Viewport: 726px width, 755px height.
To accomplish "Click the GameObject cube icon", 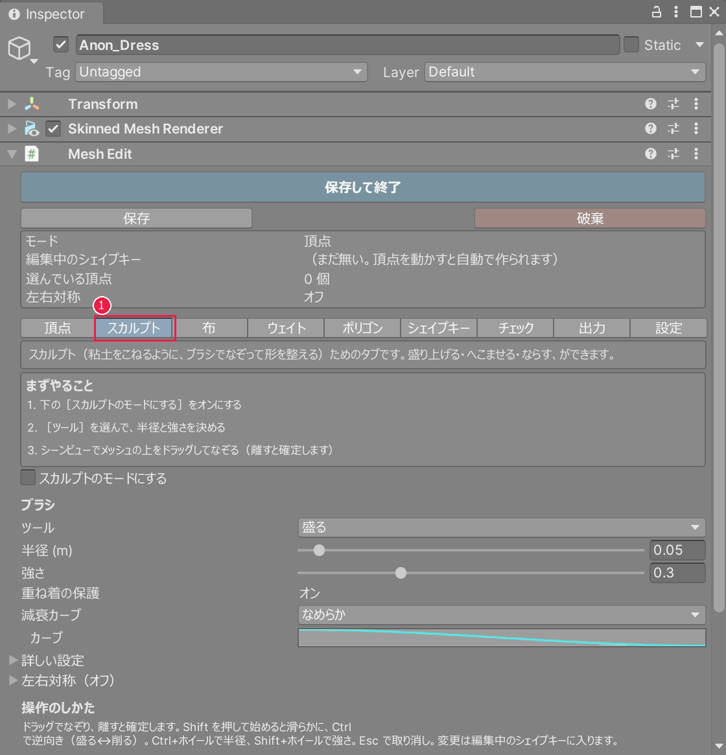I will point(19,48).
